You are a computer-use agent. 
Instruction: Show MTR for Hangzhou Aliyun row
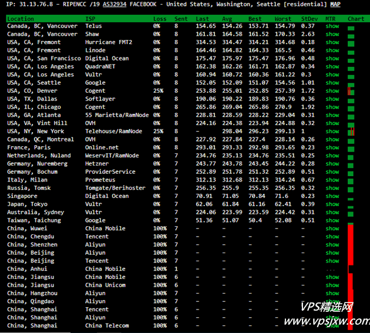[332, 293]
